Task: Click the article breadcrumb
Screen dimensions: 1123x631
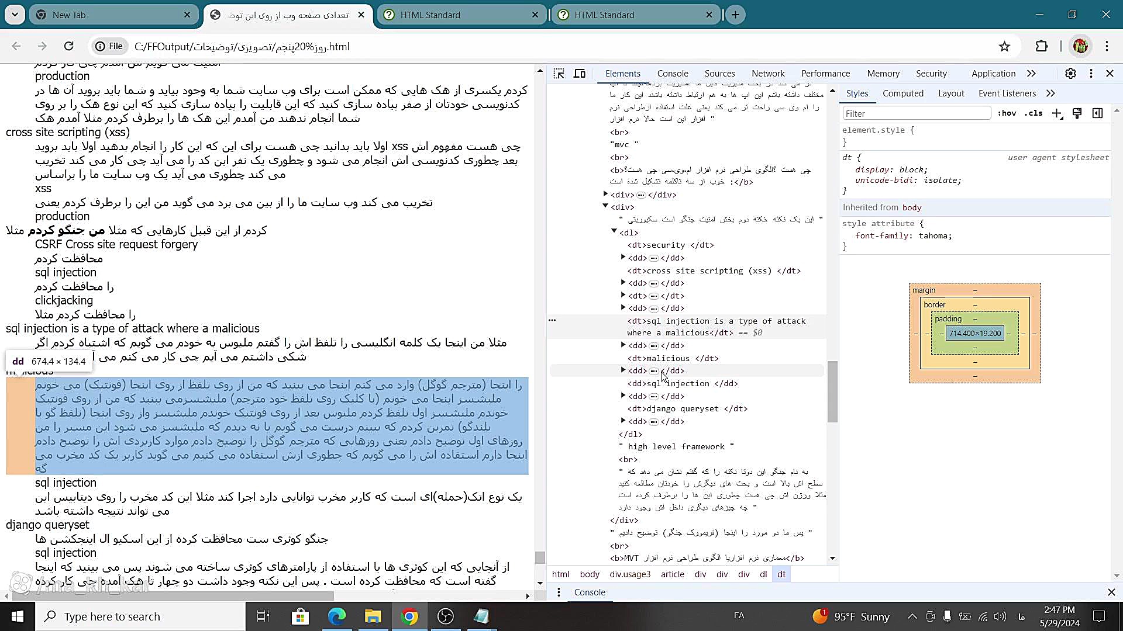Action: pos(673,574)
